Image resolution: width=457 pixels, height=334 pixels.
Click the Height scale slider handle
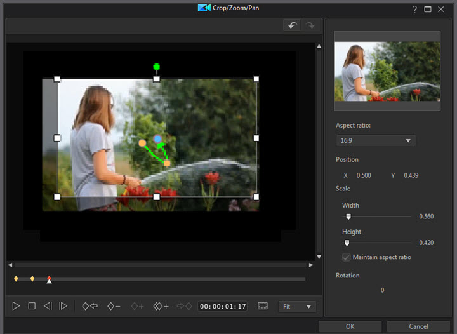tap(347, 243)
